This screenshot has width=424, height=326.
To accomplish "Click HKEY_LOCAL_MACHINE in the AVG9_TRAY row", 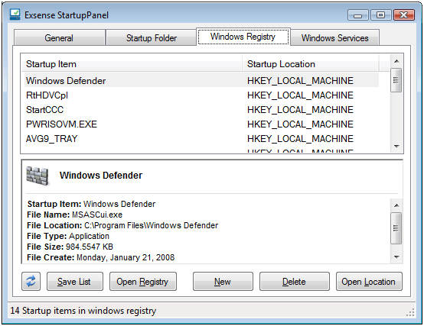I will click(300, 139).
